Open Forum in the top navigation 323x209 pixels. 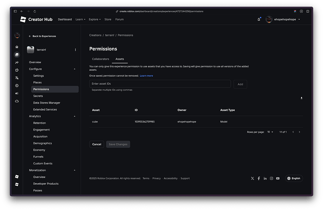[119, 19]
